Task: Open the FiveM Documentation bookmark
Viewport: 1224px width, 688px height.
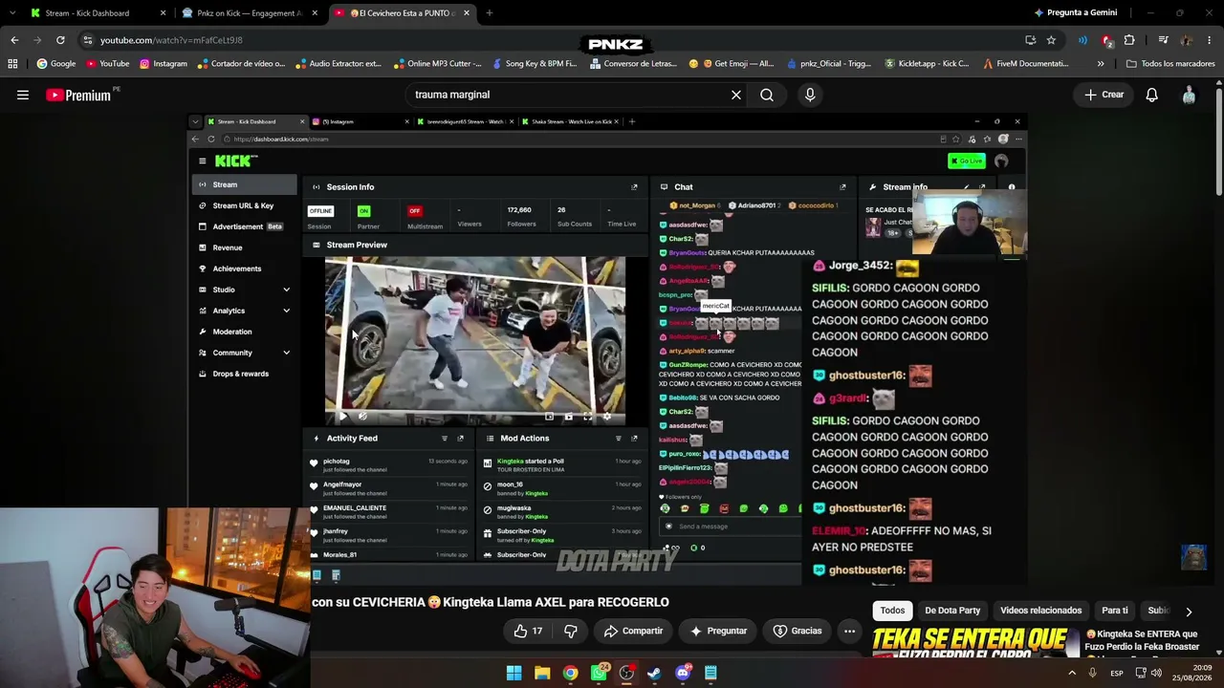Action: pos(1024,64)
